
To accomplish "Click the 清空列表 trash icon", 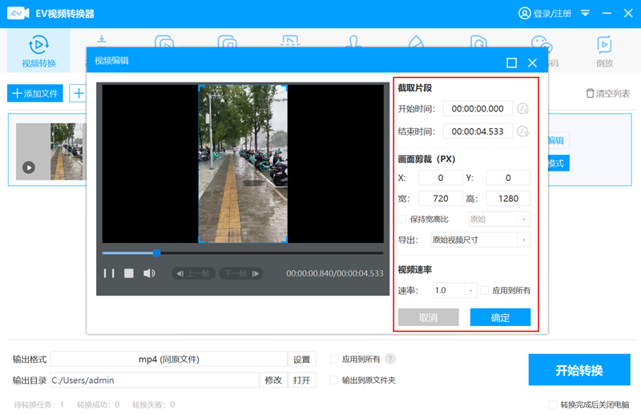I will pyautogui.click(x=591, y=94).
